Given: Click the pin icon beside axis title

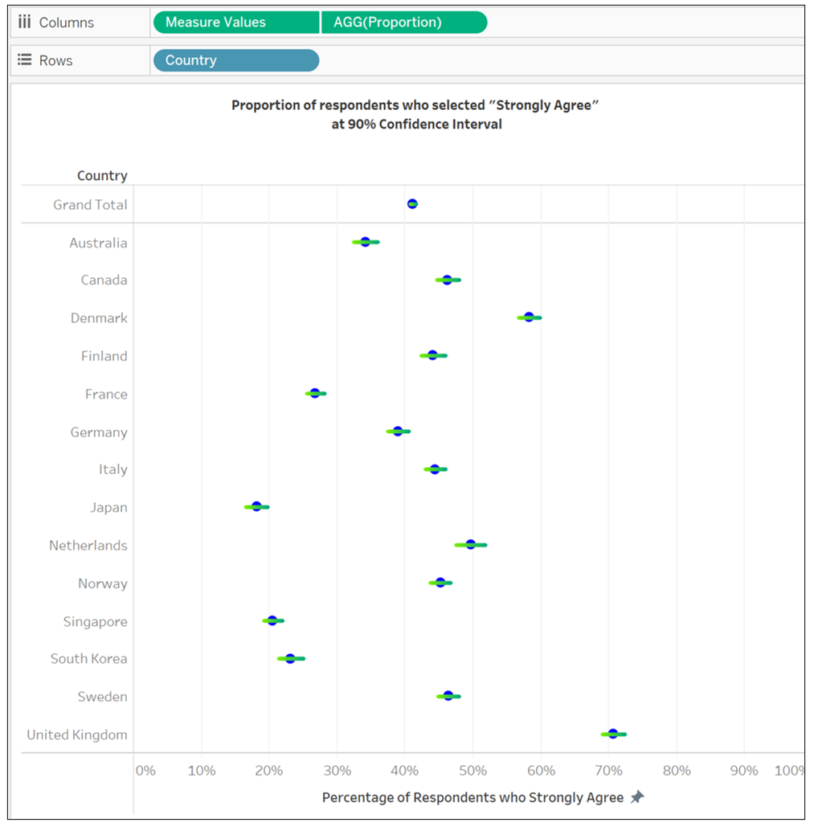Looking at the screenshot, I should 637,797.
